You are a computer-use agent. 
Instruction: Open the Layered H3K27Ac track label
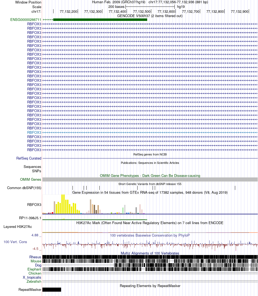(x=18, y=227)
